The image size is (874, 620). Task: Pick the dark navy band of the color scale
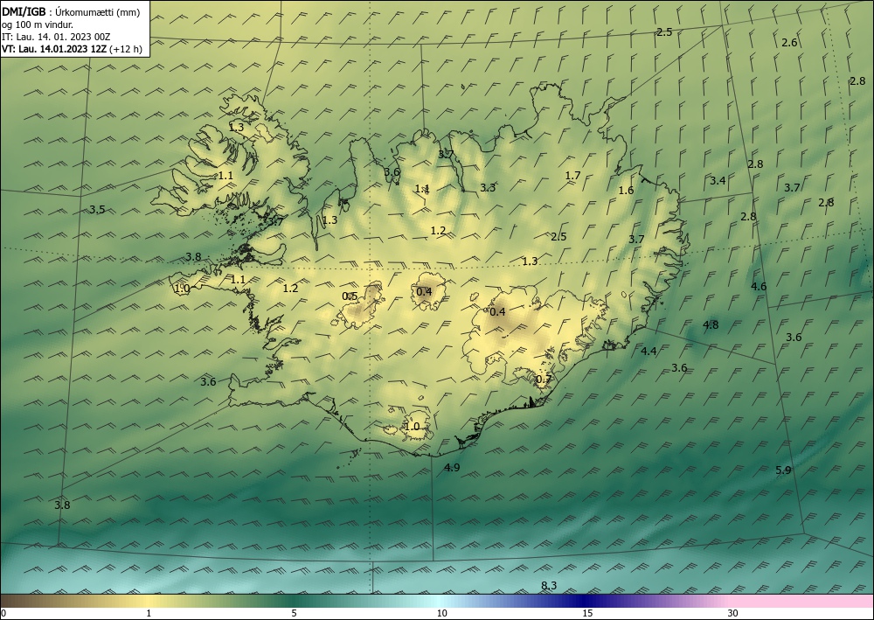pyautogui.click(x=586, y=601)
